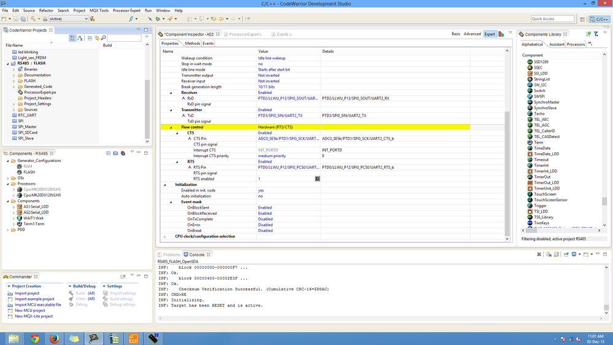Image resolution: width=613 pixels, height=345 pixels.
Task: Switch to the Assistant library tab
Action: tap(557, 44)
